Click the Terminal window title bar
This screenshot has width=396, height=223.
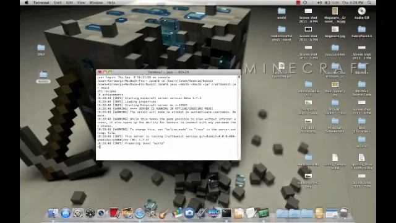[x=168, y=72]
